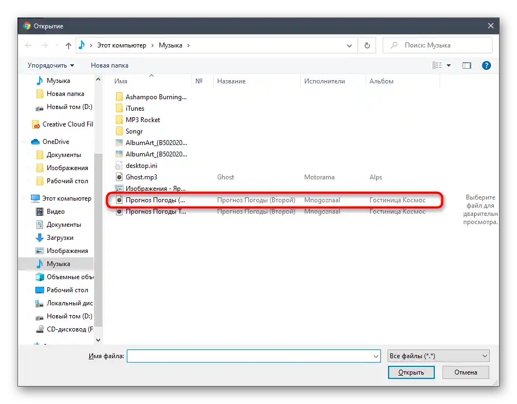The width and height of the screenshot is (517, 404).
Task: Select second AlbumArt_{B502020 image file
Action: (x=151, y=154)
